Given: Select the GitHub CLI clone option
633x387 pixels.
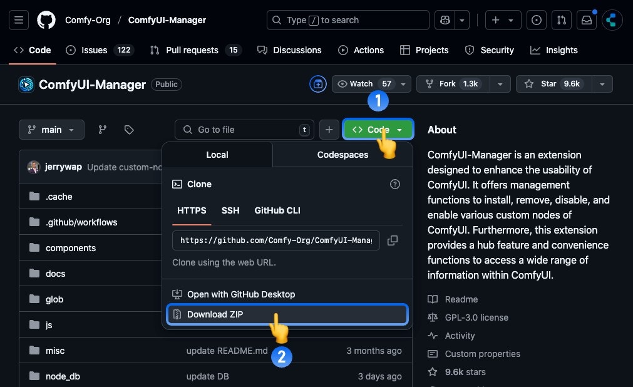Looking at the screenshot, I should click(277, 210).
